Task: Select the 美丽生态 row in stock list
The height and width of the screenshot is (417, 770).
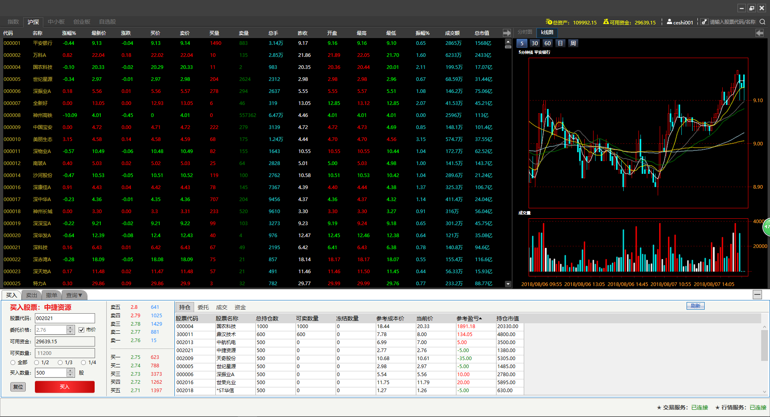Action: [x=253, y=139]
